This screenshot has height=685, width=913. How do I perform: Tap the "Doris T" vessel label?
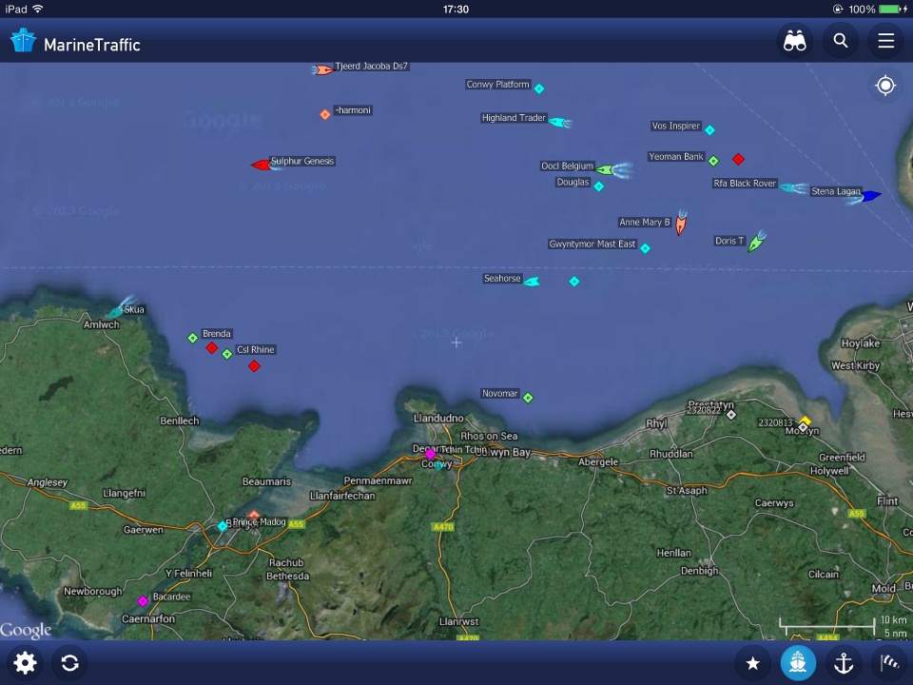(729, 241)
